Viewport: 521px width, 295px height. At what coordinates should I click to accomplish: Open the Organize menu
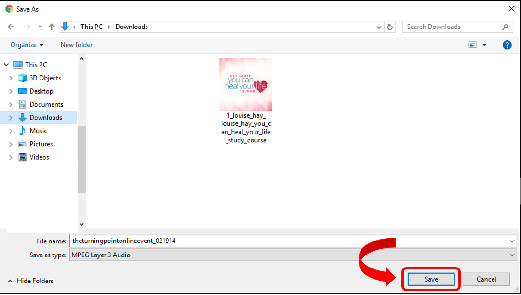click(27, 45)
